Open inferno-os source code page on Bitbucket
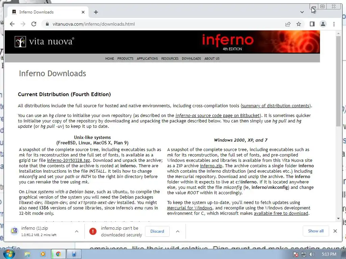346x259 pixels. pyautogui.click(x=218, y=116)
